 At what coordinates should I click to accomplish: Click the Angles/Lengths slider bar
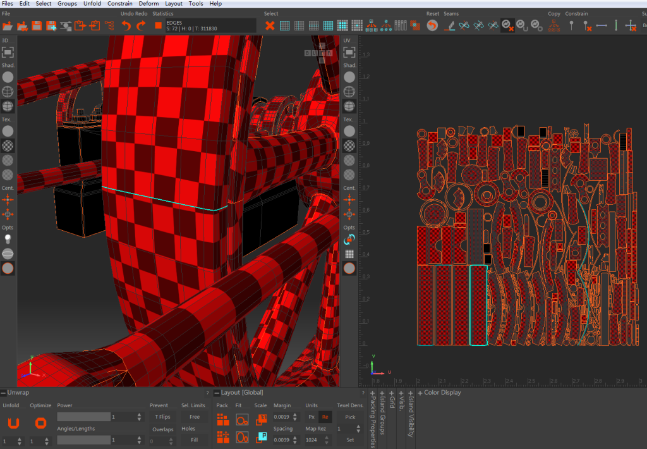coord(84,440)
